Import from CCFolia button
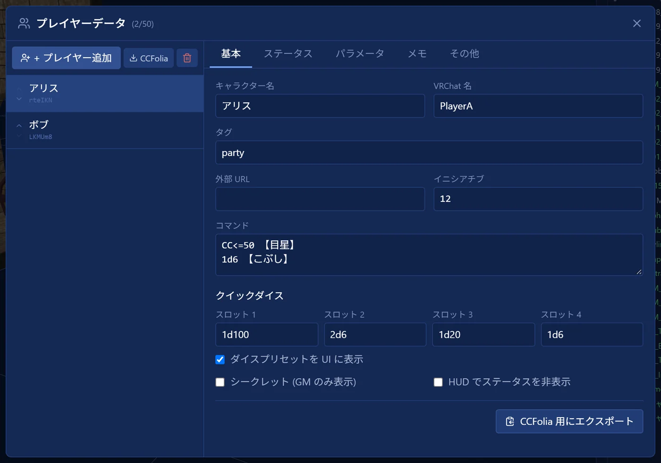Image resolution: width=661 pixels, height=463 pixels. 149,58
